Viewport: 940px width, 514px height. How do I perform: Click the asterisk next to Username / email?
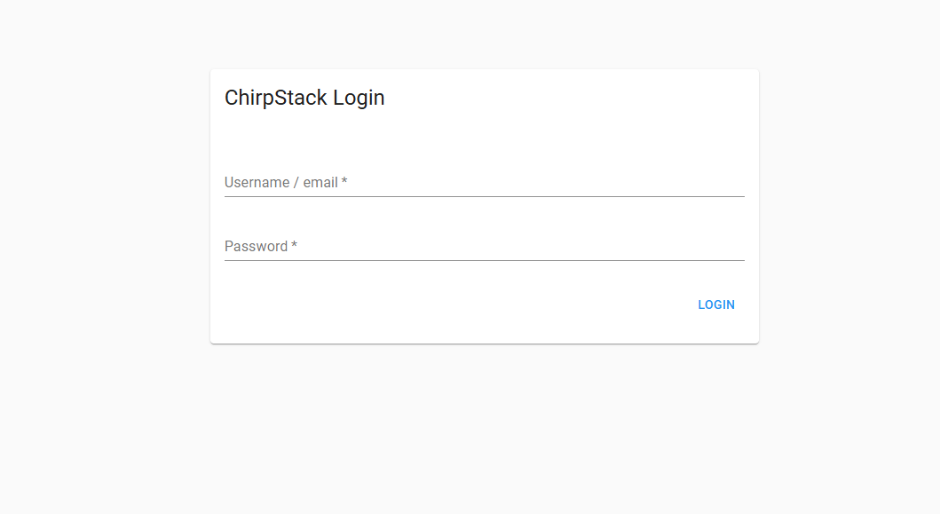click(x=344, y=183)
